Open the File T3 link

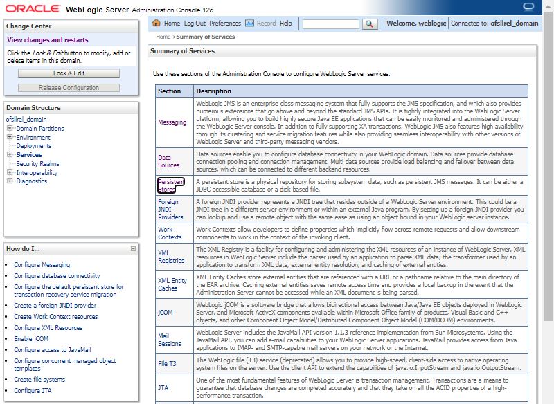point(167,363)
